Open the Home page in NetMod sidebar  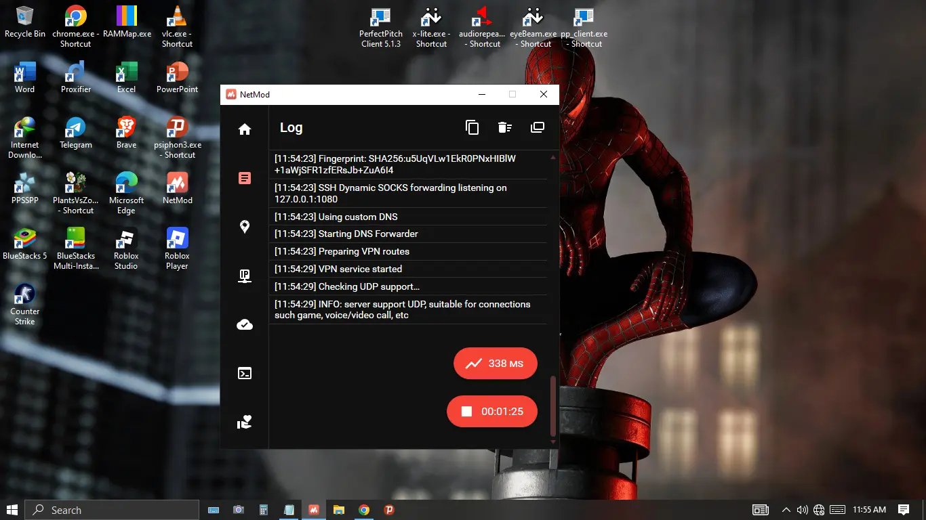pyautogui.click(x=245, y=129)
